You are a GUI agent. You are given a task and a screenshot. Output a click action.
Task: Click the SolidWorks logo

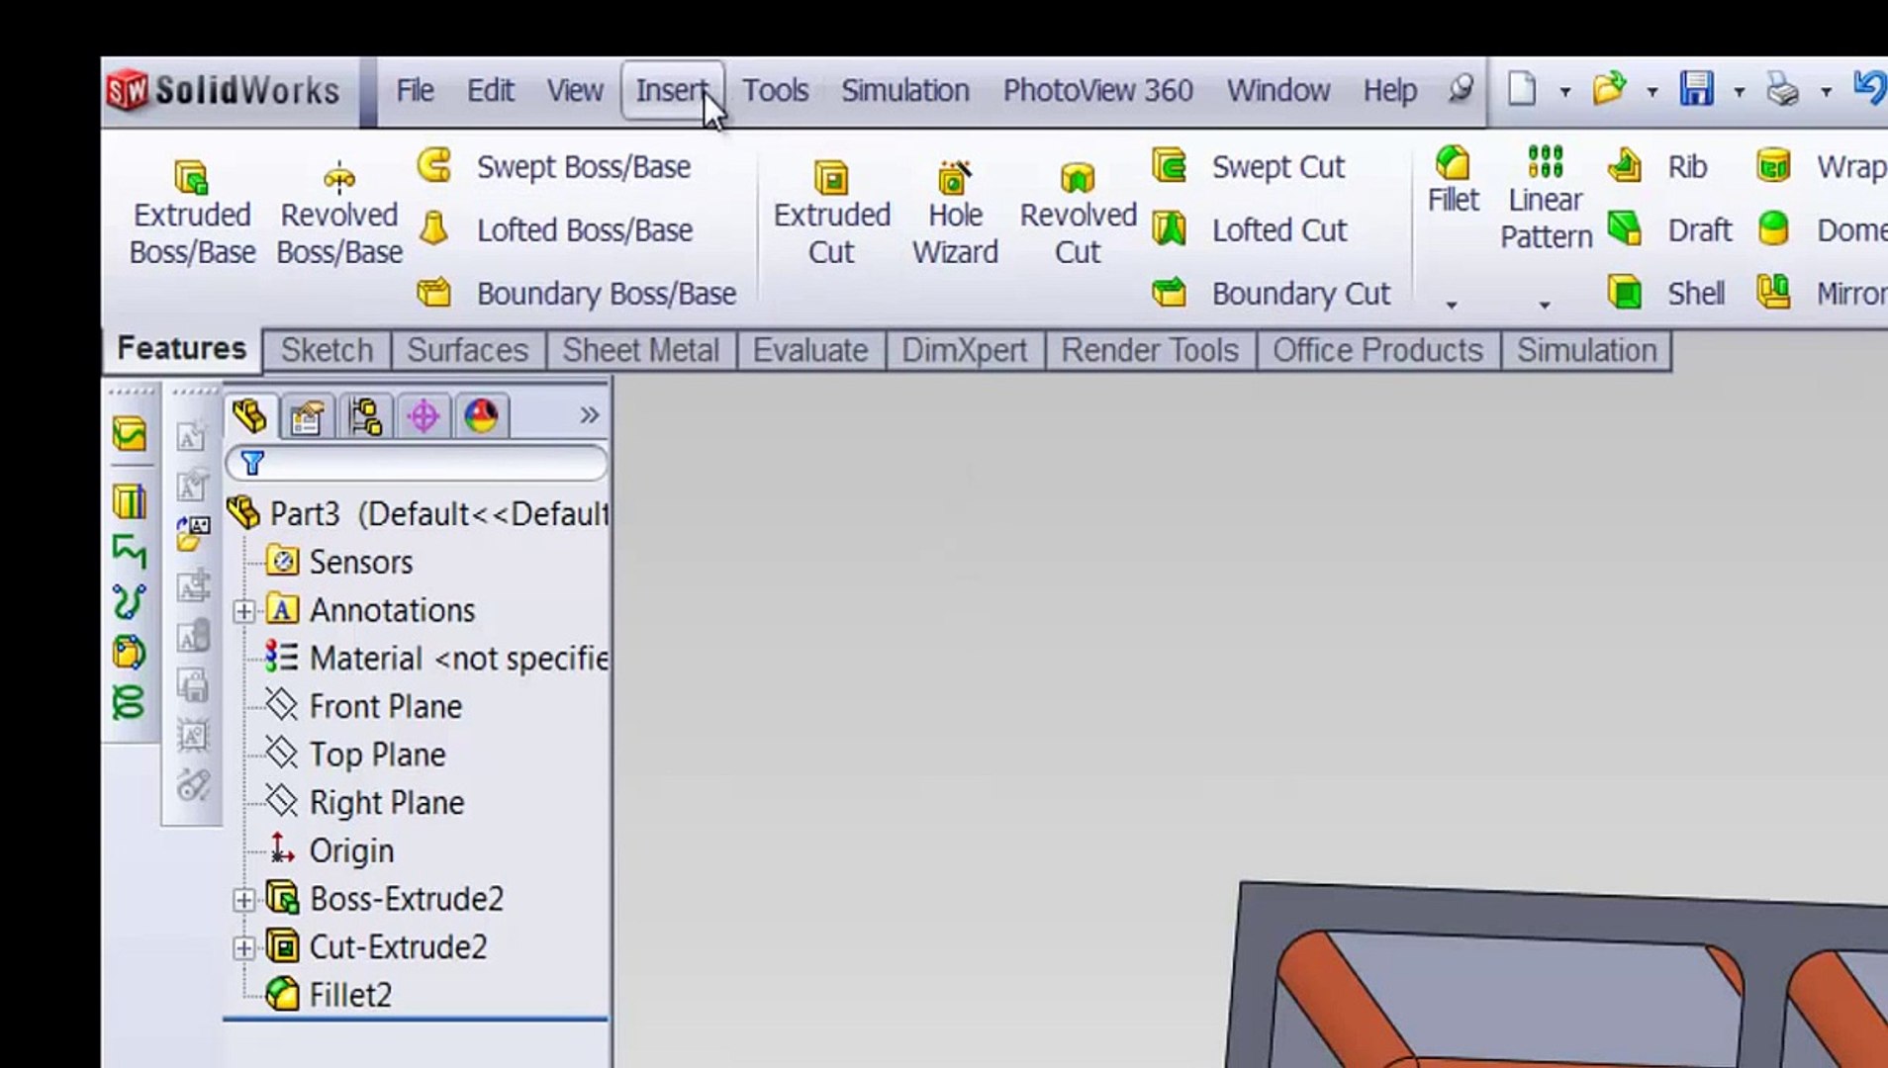pos(224,91)
